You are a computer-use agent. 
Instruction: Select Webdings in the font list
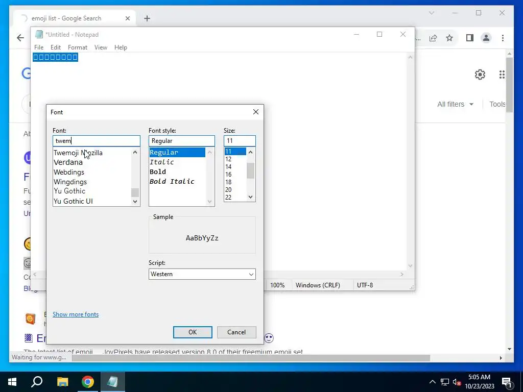(69, 172)
